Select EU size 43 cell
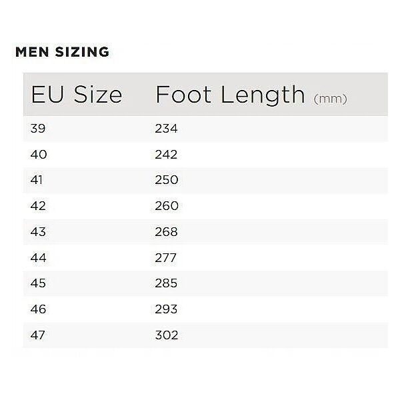The image size is (400, 400). click(38, 232)
